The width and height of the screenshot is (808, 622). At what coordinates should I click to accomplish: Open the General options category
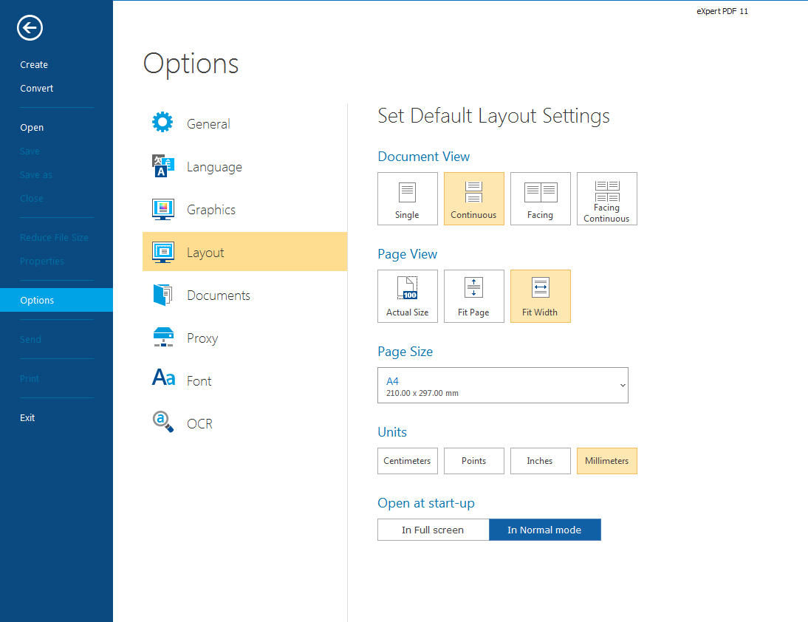click(244, 123)
